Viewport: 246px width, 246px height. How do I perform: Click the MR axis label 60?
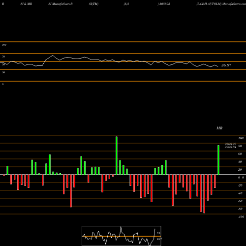tap(240, 154)
